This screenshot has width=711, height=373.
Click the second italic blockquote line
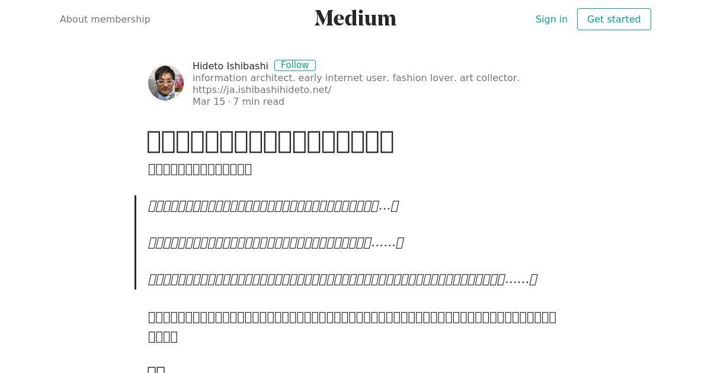tap(276, 243)
